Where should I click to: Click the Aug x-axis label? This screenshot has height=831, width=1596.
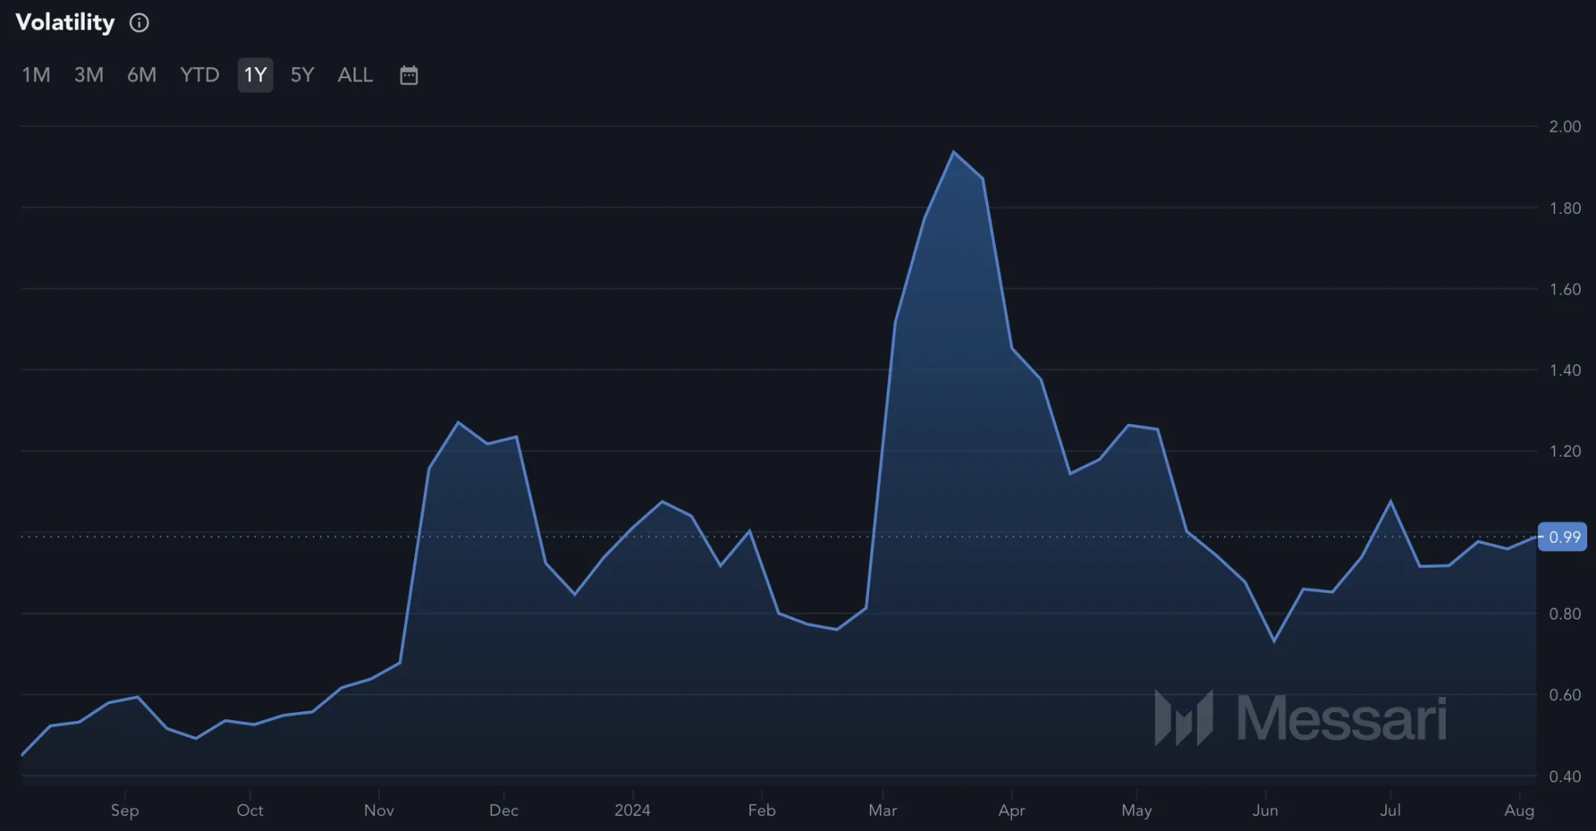(x=1519, y=810)
